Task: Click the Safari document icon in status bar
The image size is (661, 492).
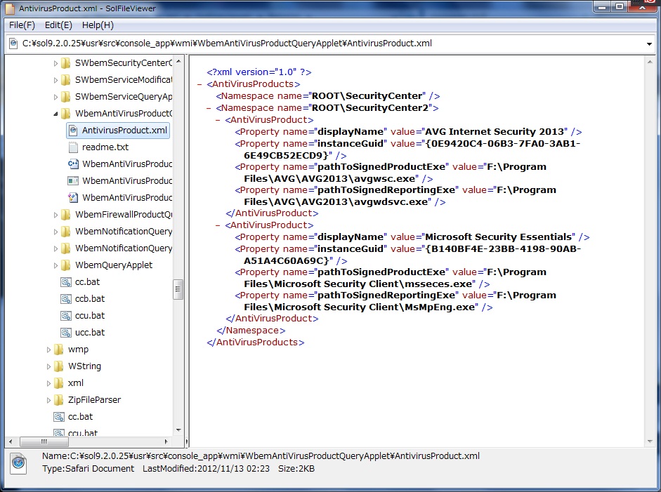Action: point(18,463)
